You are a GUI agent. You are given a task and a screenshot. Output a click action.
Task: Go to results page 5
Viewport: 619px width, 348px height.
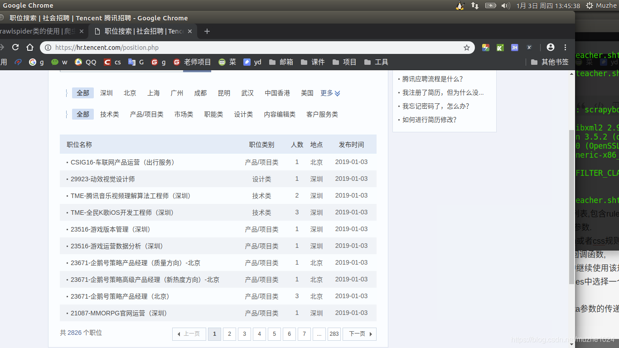point(274,334)
